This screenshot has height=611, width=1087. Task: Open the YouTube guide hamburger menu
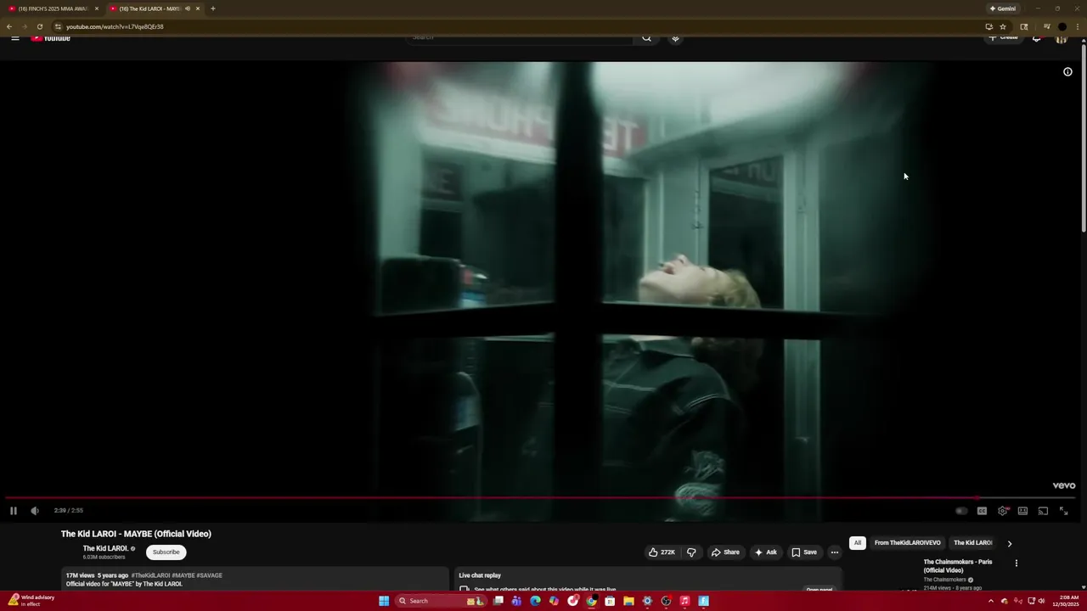point(15,38)
